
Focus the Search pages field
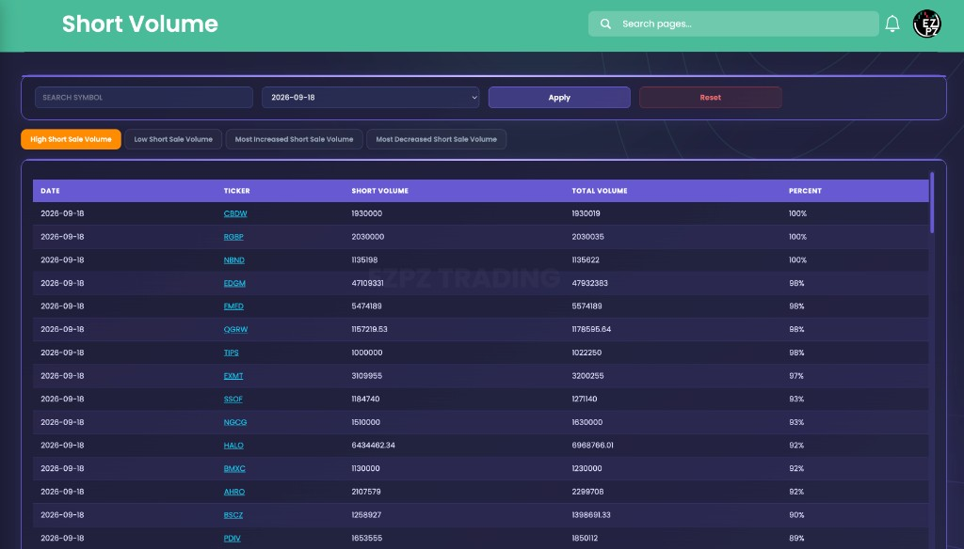(733, 24)
